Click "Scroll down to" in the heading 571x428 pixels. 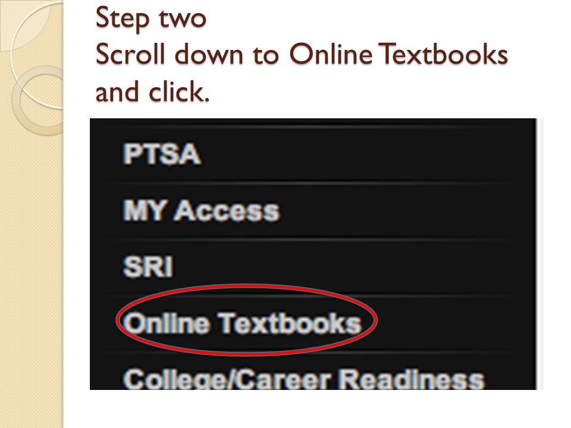(187, 55)
